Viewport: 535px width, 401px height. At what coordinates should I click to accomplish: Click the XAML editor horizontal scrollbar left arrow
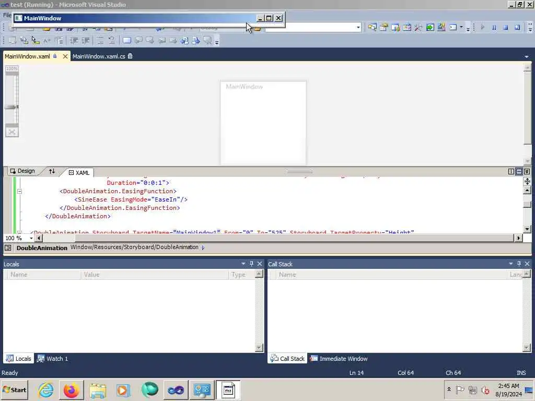[x=39, y=238]
